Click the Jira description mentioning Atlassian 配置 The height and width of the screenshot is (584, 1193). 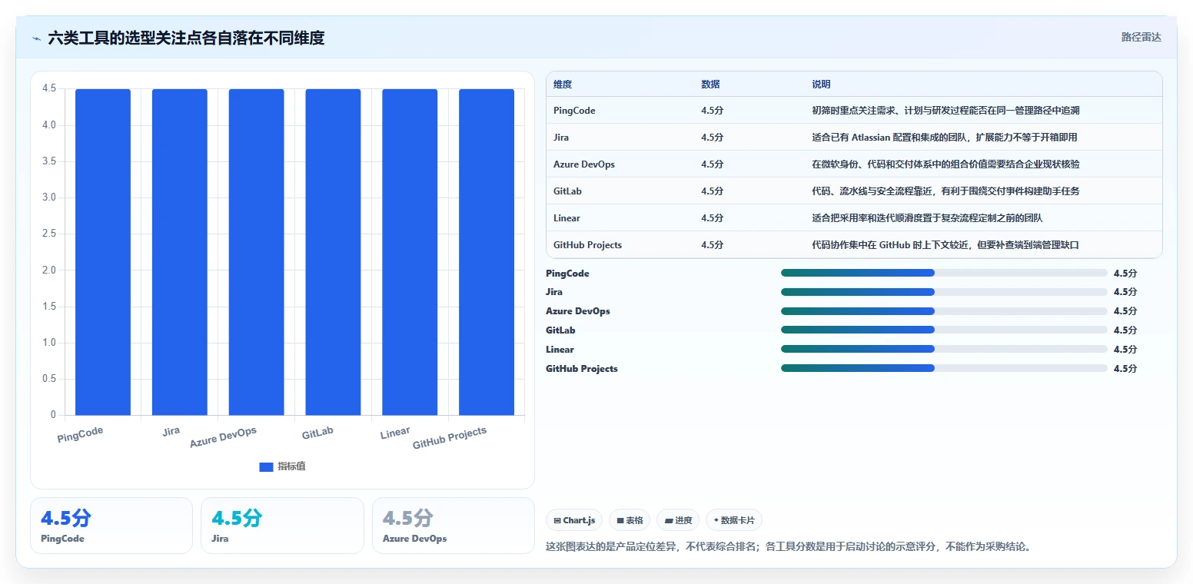click(x=945, y=138)
